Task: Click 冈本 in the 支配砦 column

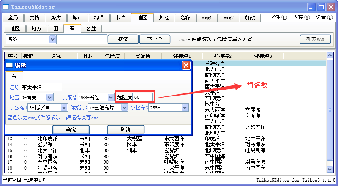Action: coord(132,144)
